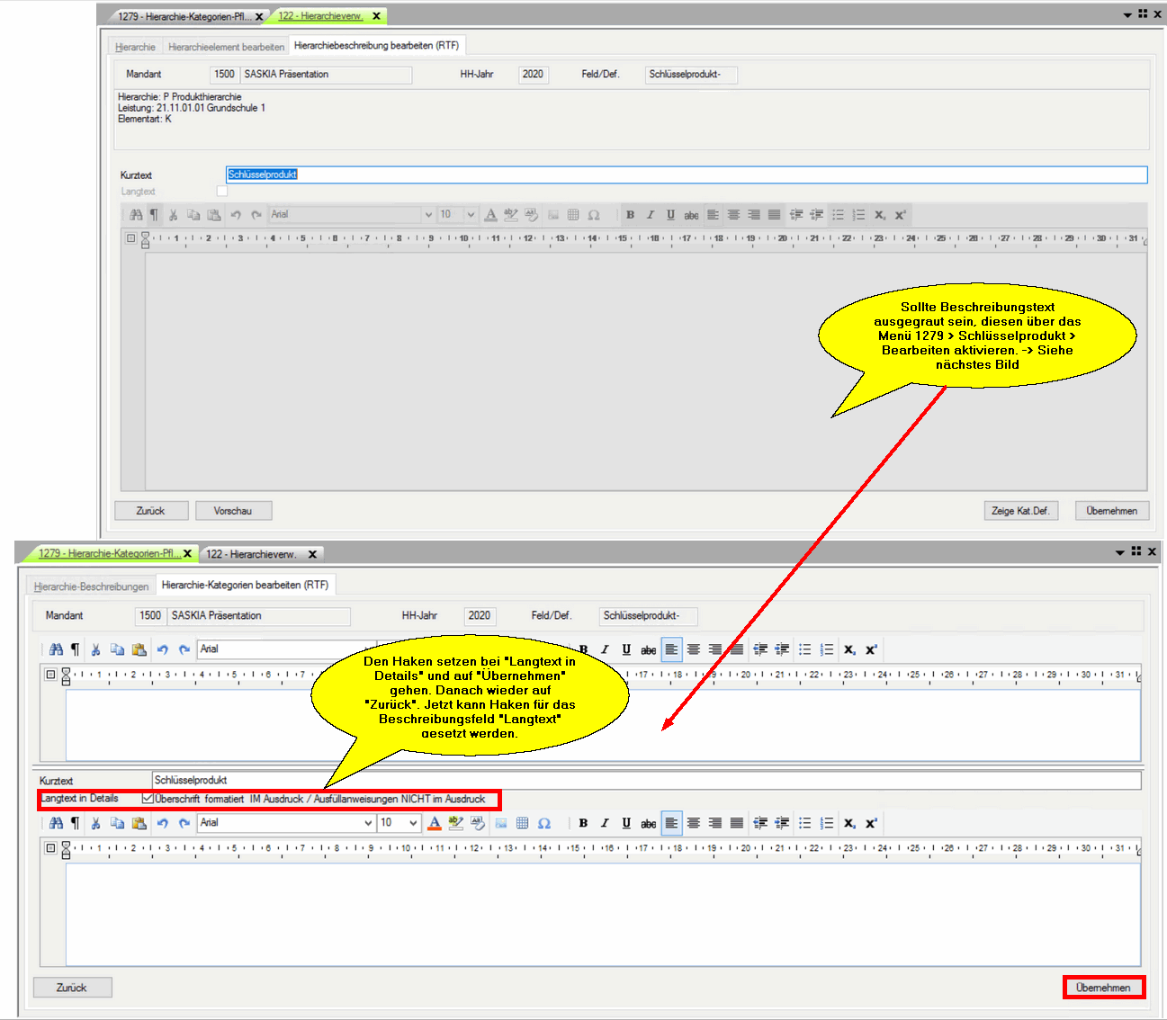This screenshot has width=1167, height=1020.
Task: Click scissors Cut icon in lowest editor toolbar
Action: pos(95,823)
